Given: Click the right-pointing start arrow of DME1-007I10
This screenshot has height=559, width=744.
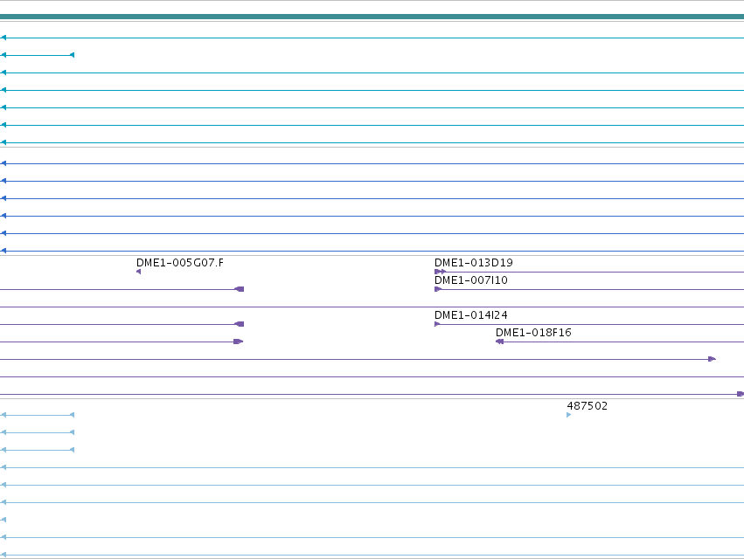Looking at the screenshot, I should click(x=438, y=289).
